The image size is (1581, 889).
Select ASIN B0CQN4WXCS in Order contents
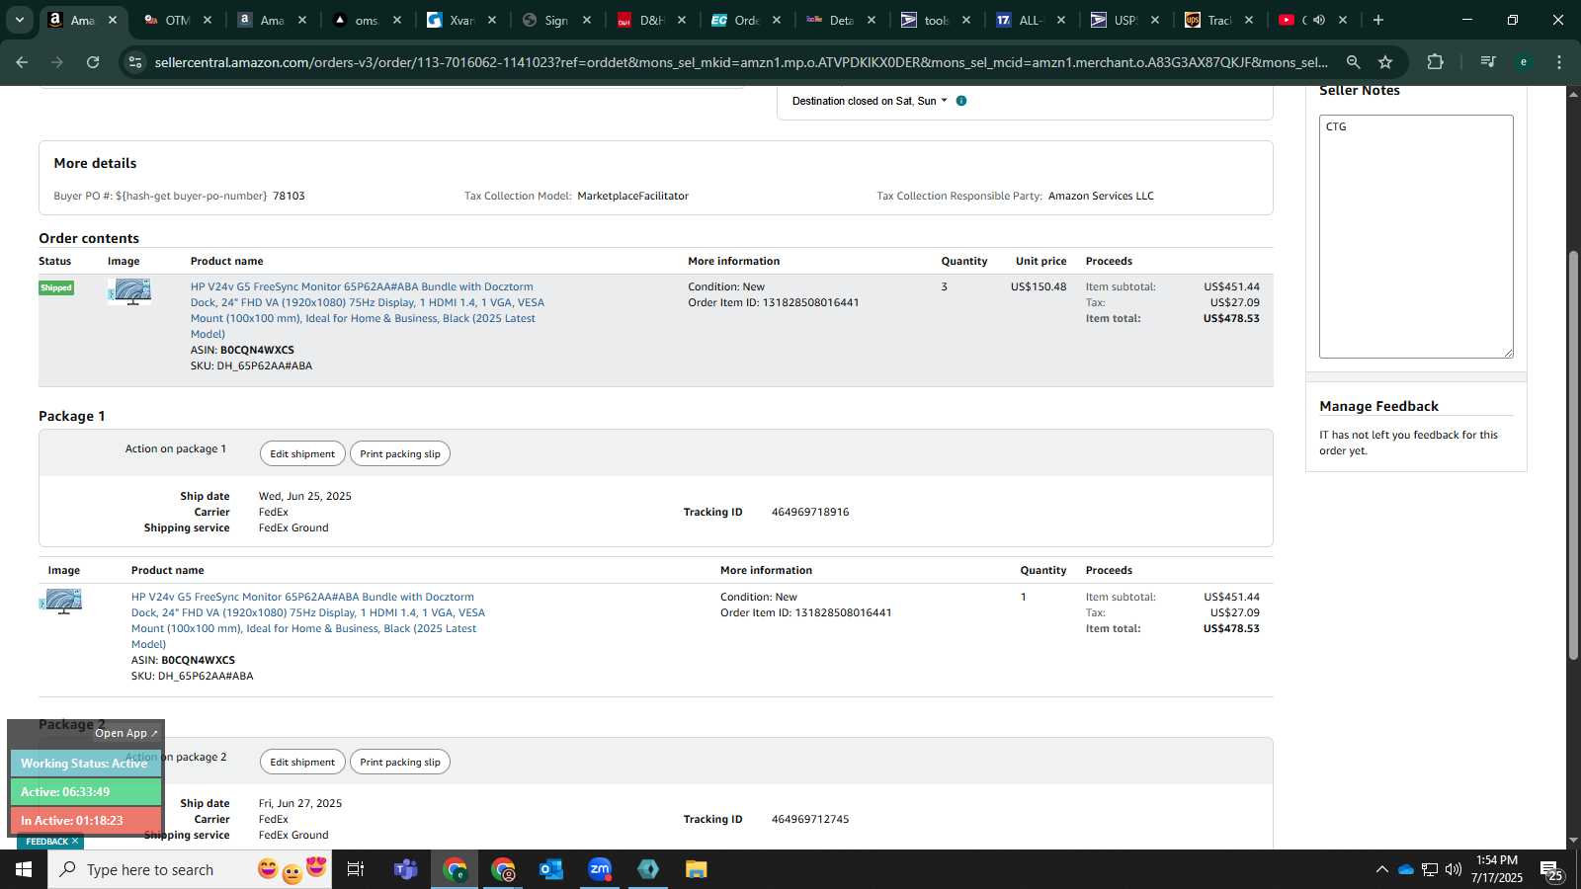257,350
